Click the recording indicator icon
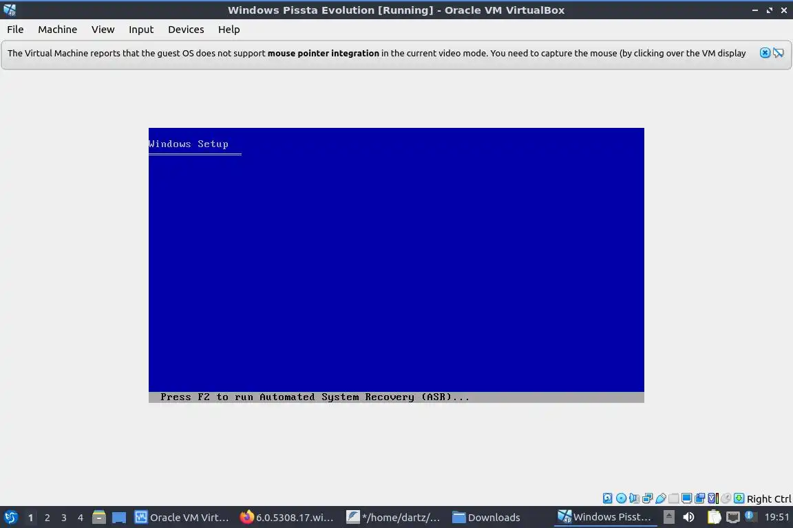This screenshot has width=793, height=528. coord(700,498)
